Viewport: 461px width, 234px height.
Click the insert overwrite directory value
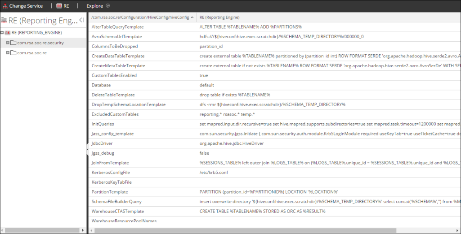[x=329, y=202]
